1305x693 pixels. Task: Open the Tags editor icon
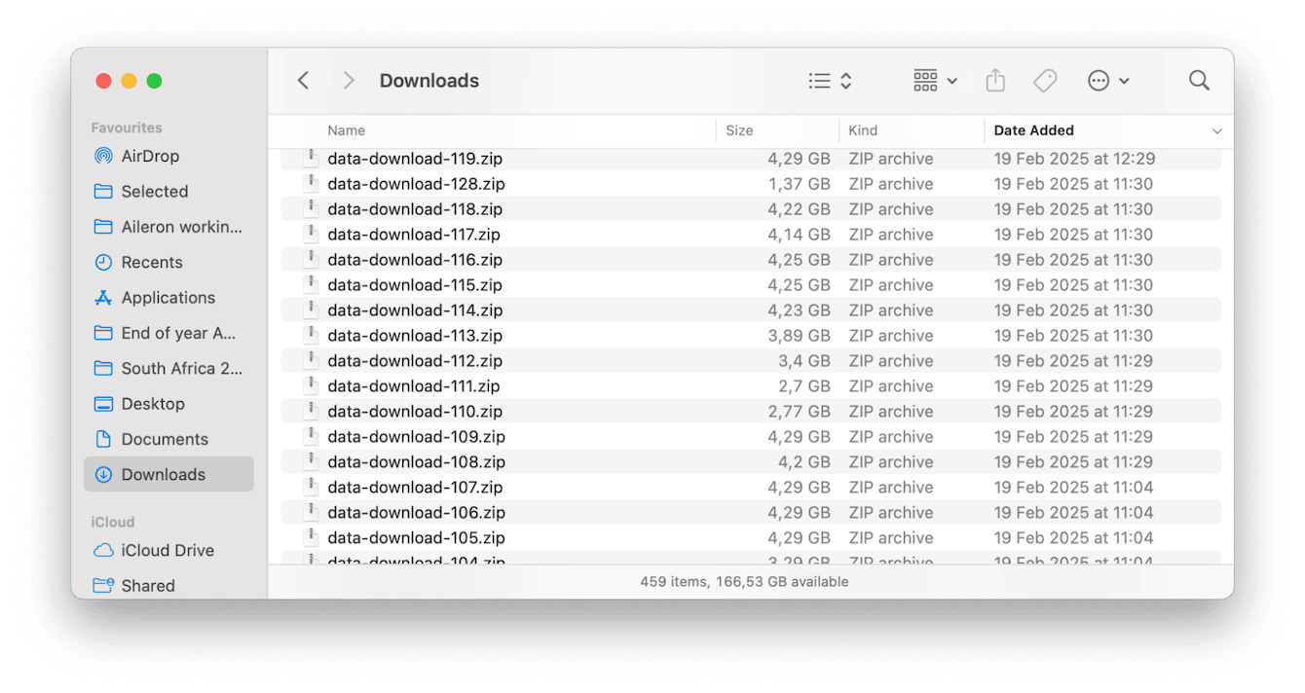(1045, 81)
